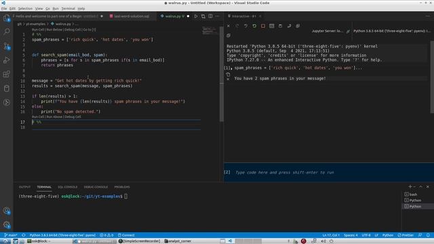Open the Selection menu
This screenshot has width=434, height=244.
click(x=25, y=9)
